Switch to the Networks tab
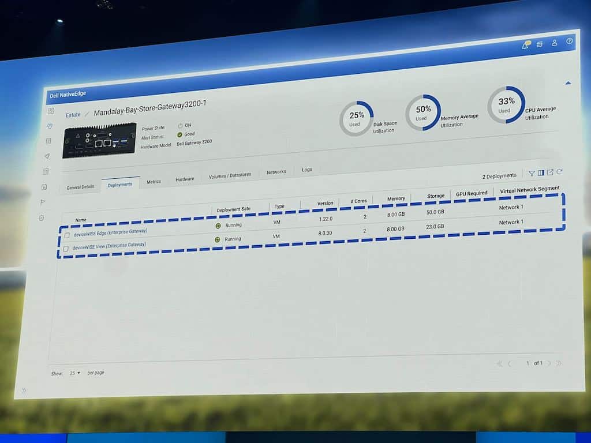The image size is (591, 443). coord(276,172)
